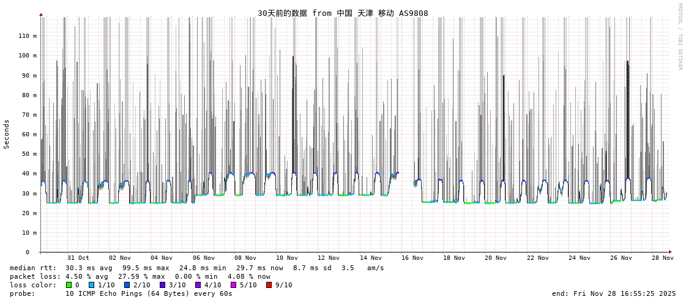Click the 1/10 light blue loss swatch
The height and width of the screenshot is (302, 686).
point(92,285)
